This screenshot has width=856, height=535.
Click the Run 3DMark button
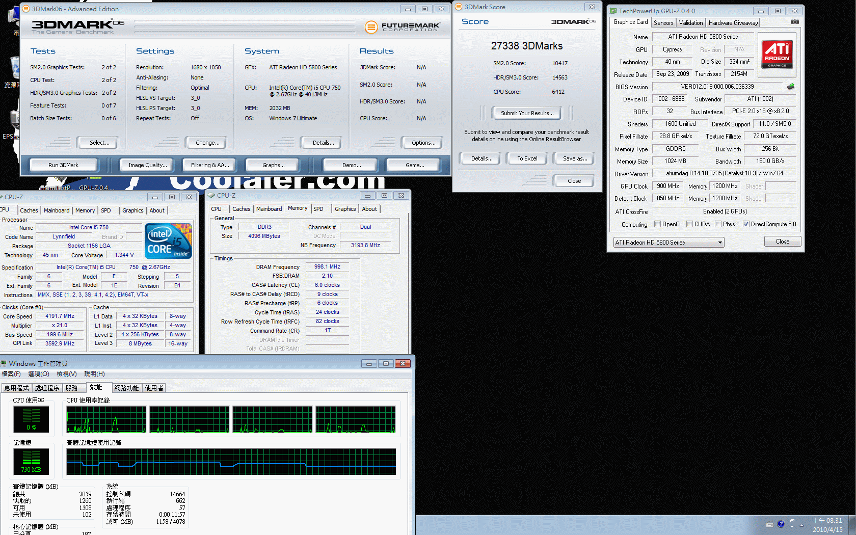click(63, 165)
